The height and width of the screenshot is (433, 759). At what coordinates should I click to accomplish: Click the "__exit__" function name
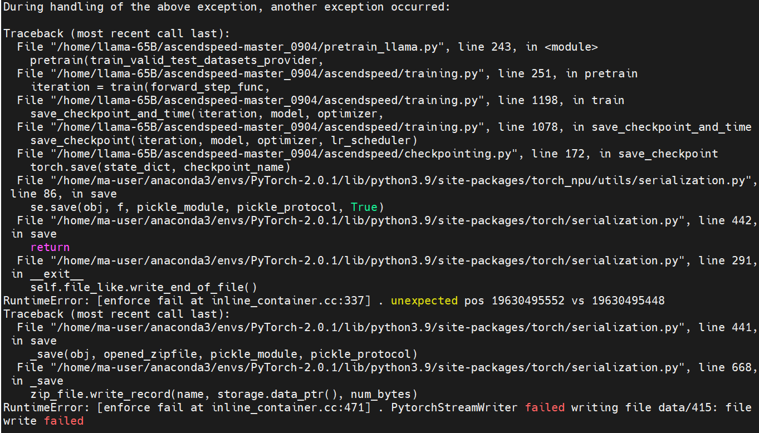pyautogui.click(x=56, y=274)
